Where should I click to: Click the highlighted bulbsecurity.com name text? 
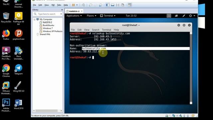(94, 48)
